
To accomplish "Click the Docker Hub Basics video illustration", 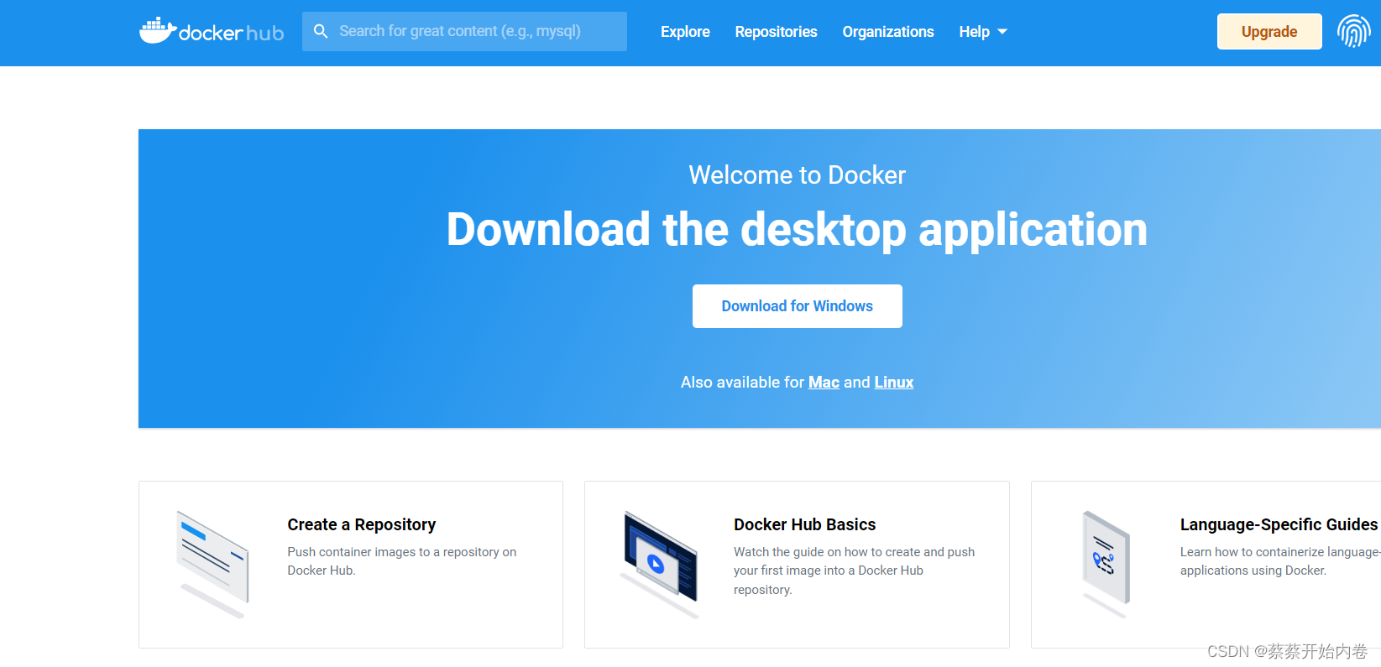I will coord(660,565).
